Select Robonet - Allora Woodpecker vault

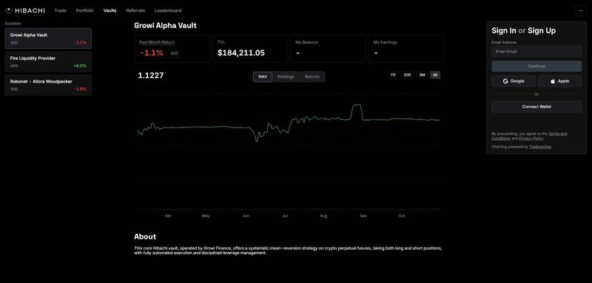coord(48,85)
